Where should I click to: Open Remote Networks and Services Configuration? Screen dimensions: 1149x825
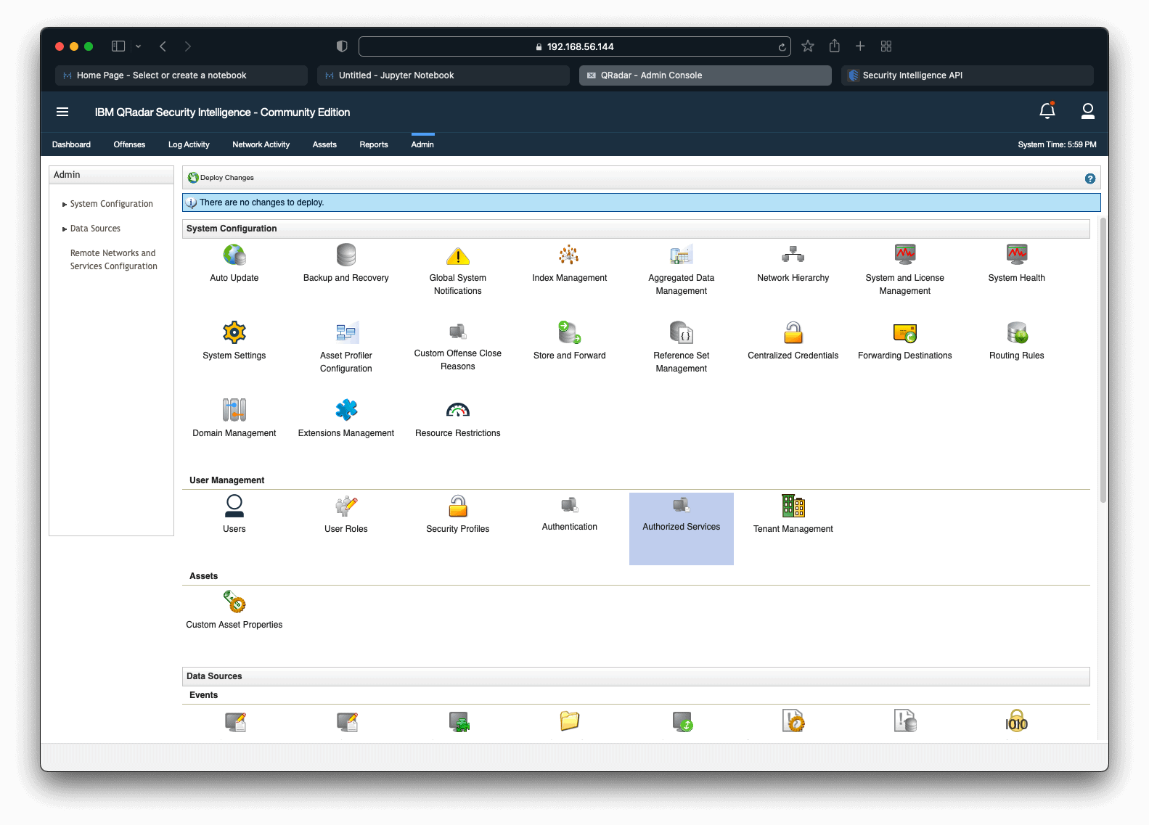113,260
